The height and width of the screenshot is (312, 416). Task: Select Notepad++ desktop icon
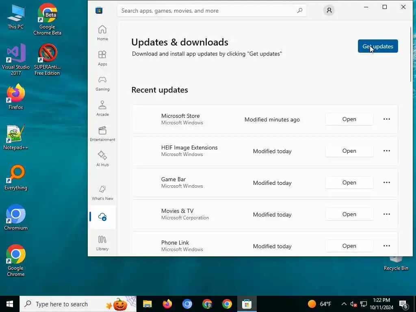(x=16, y=137)
